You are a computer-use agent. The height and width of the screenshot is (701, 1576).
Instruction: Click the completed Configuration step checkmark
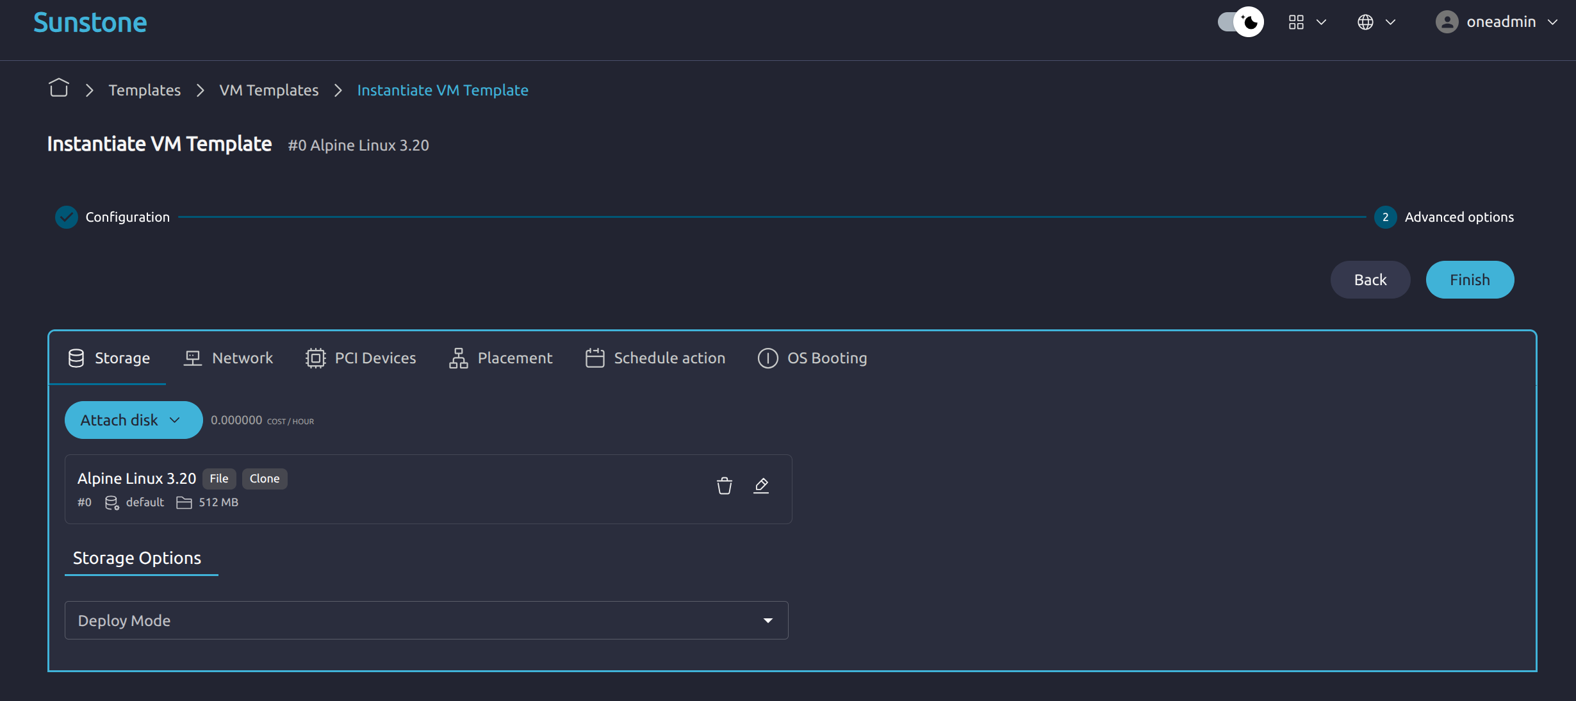click(67, 217)
